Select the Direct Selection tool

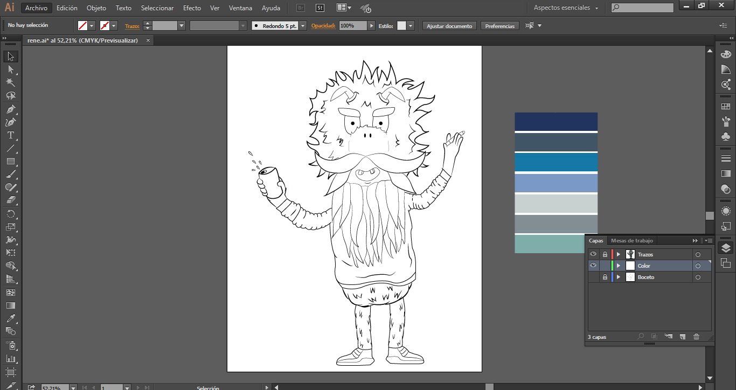pyautogui.click(x=10, y=69)
